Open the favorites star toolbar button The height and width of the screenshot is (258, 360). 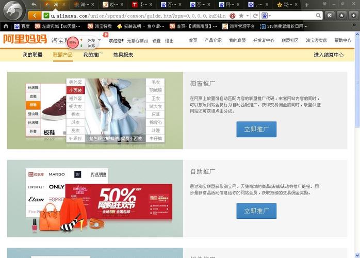(x=341, y=15)
